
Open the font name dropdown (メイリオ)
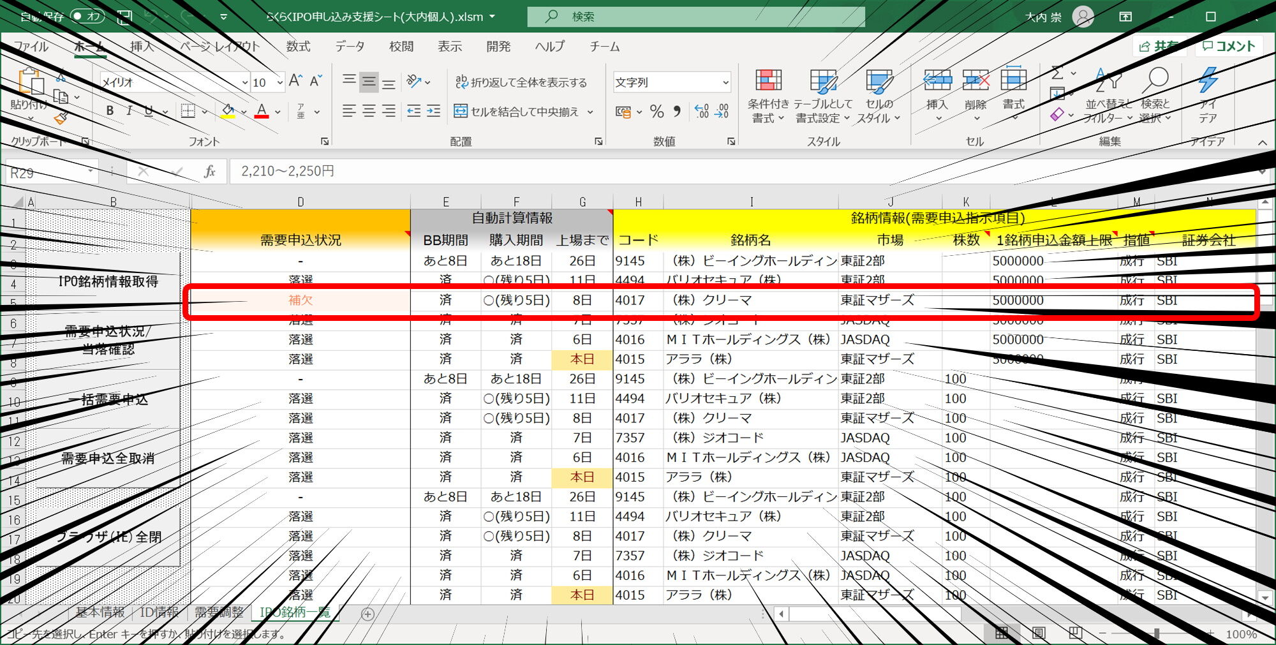coord(244,82)
